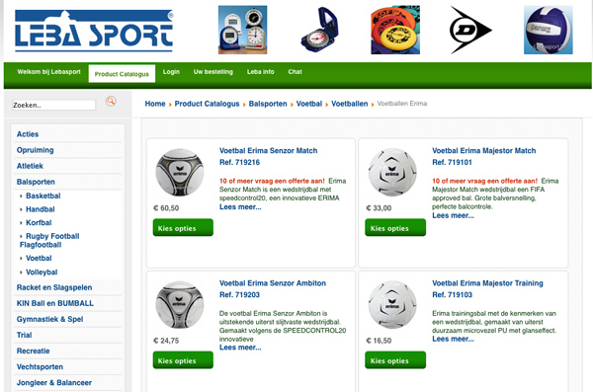Go to the Login tab

pos(171,72)
